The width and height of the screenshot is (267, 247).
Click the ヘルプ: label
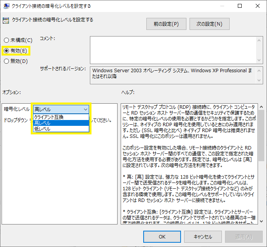point(128,92)
